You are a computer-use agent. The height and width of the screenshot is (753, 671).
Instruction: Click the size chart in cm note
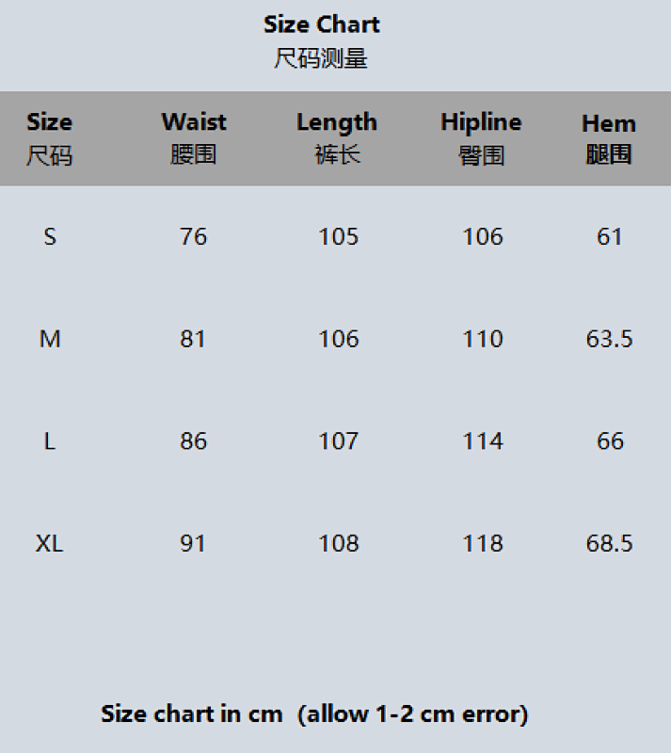314,714
